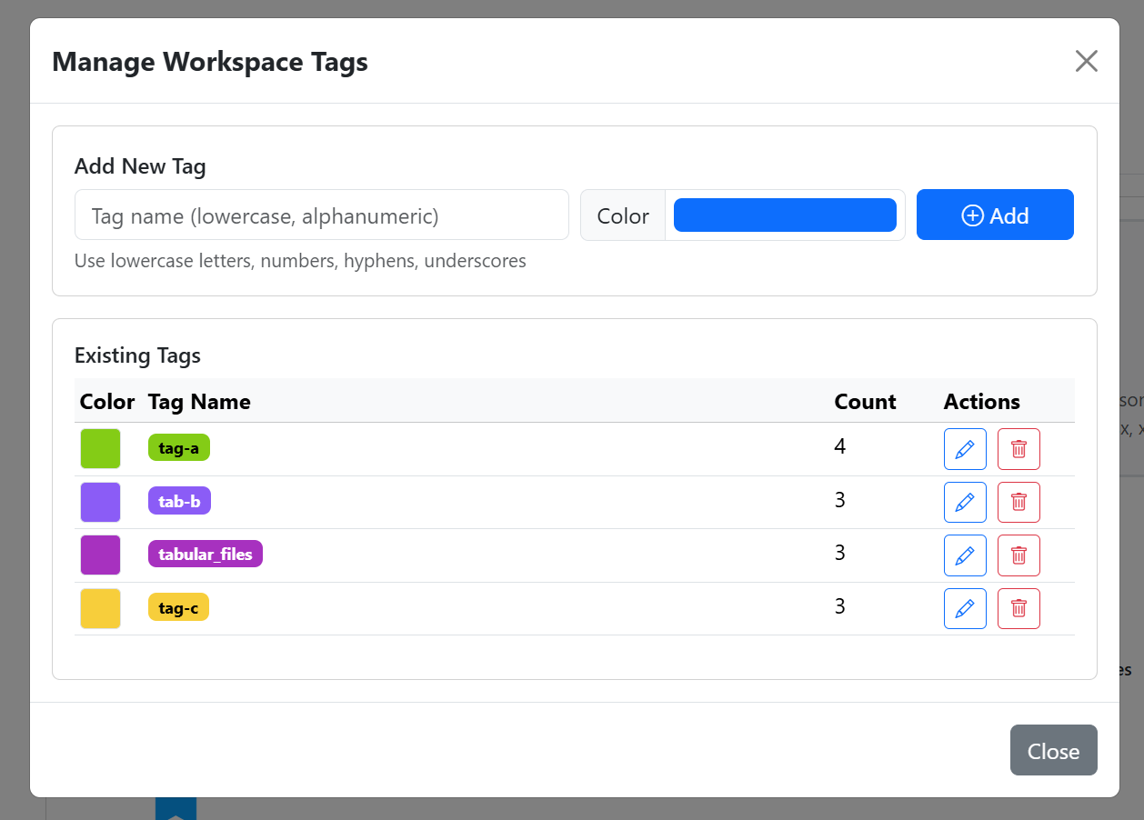Delete the tag-a tag with trash icon
1144x820 pixels.
click(x=1019, y=449)
